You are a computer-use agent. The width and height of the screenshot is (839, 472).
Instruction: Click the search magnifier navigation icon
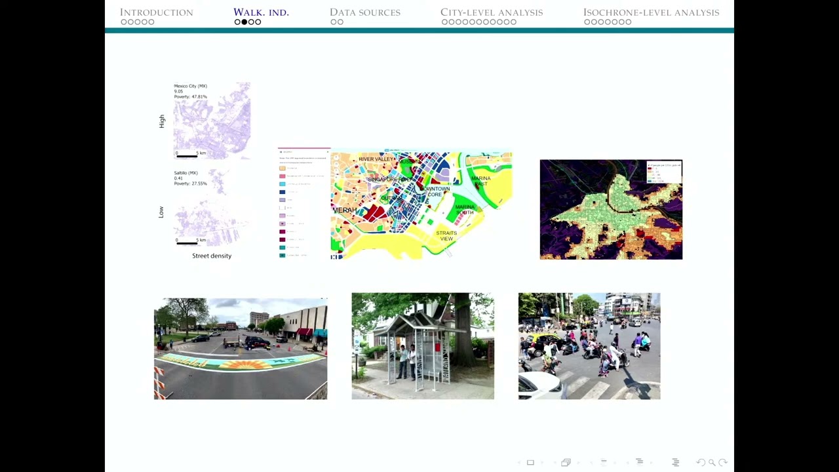[x=712, y=463]
